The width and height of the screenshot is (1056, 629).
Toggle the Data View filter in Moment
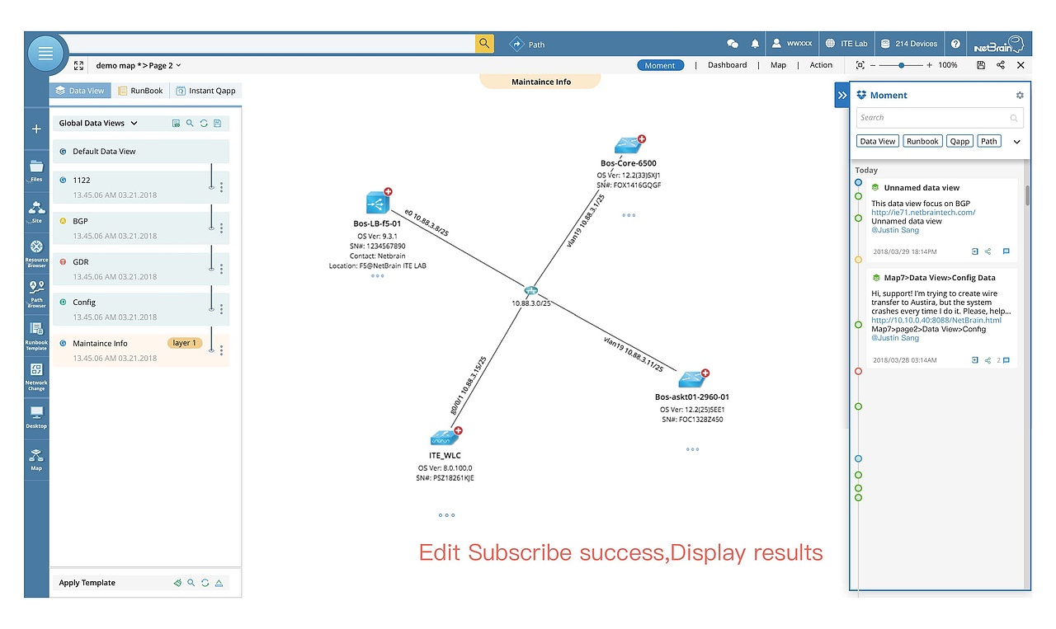click(878, 141)
